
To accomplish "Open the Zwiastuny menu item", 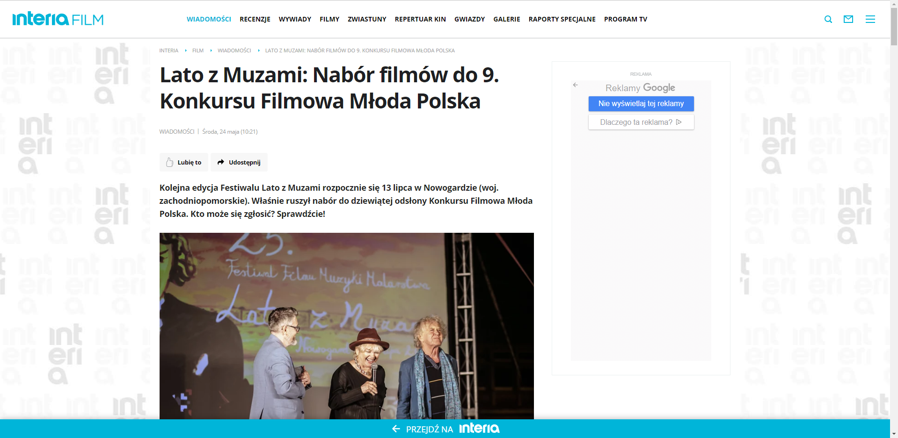I will tap(366, 19).
